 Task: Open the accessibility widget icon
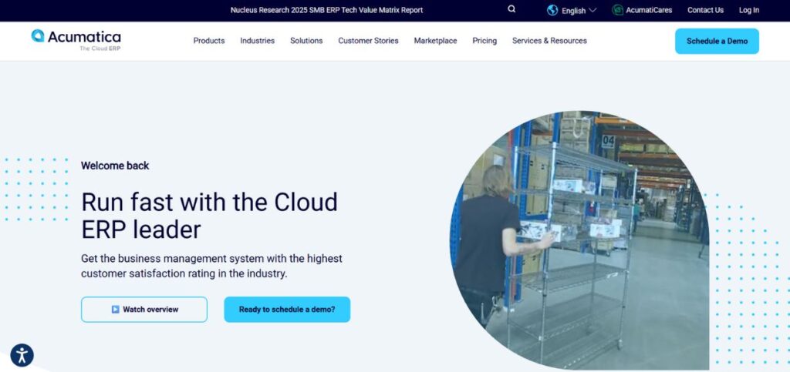point(22,355)
